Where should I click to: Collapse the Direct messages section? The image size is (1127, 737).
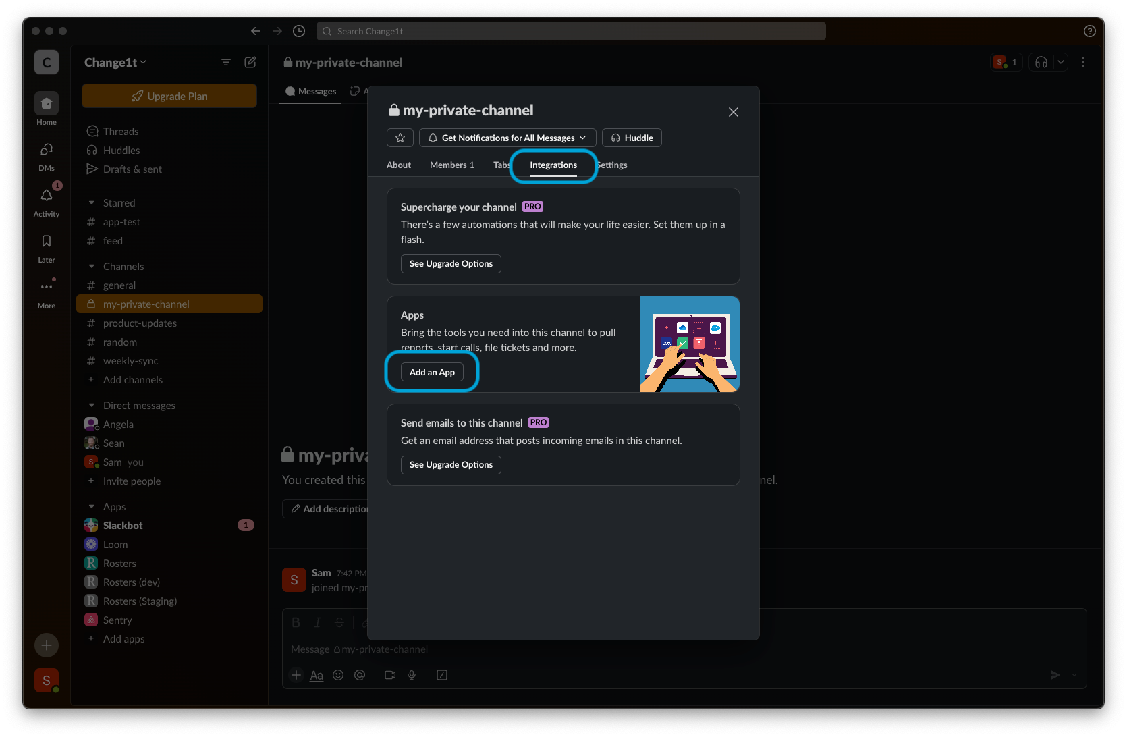click(92, 405)
